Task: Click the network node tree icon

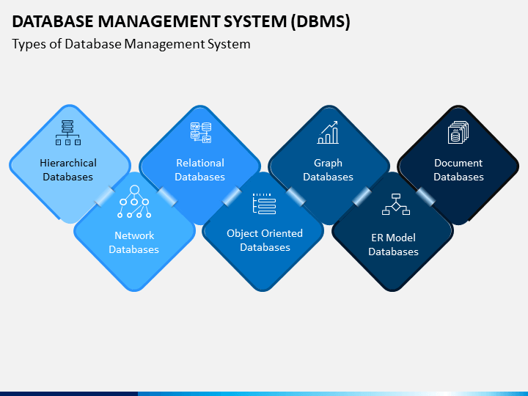Action: (x=134, y=202)
